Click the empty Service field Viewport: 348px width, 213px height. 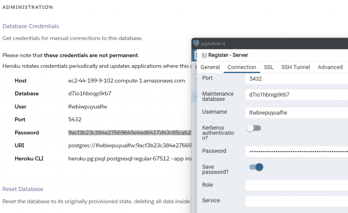click(x=296, y=201)
